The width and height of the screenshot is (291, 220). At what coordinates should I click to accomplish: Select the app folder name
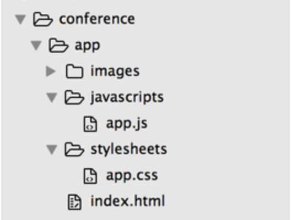click(x=87, y=46)
